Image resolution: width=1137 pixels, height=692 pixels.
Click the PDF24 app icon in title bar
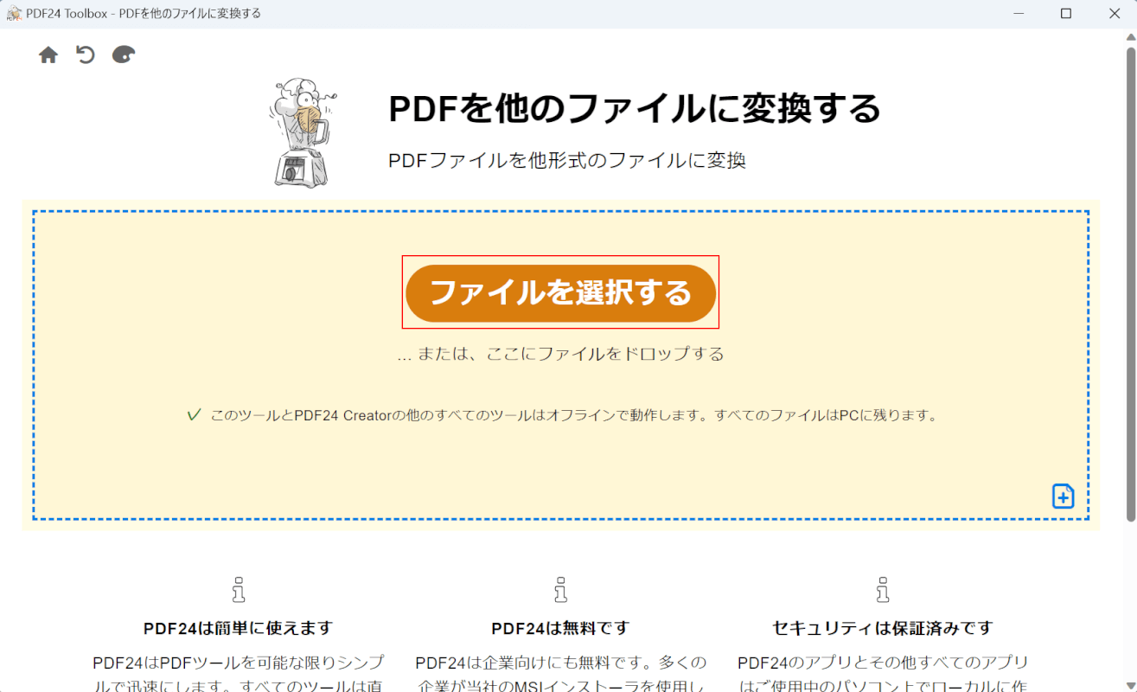[x=14, y=14]
